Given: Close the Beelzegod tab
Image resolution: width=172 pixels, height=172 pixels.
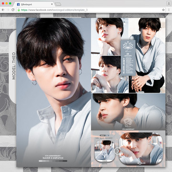Looking at the screenshot, I should point(52,4).
